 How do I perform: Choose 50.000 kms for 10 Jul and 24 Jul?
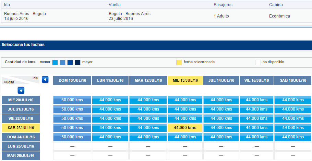coord(72,137)
